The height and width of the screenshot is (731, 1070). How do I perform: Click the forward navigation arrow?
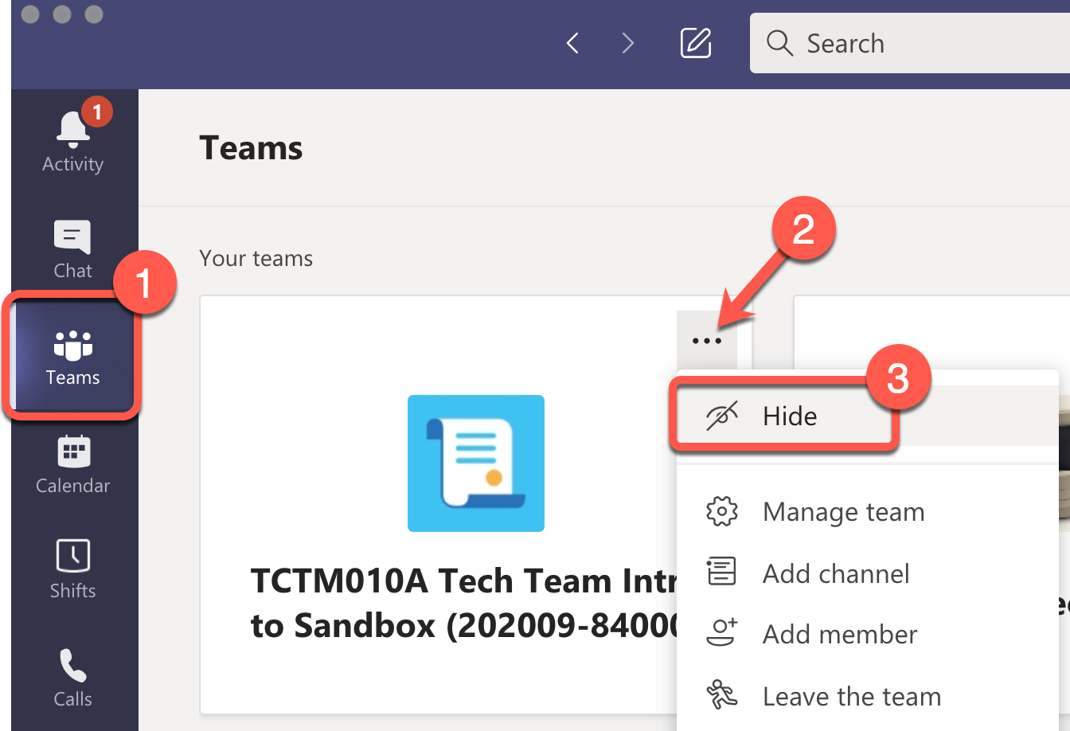pos(627,43)
